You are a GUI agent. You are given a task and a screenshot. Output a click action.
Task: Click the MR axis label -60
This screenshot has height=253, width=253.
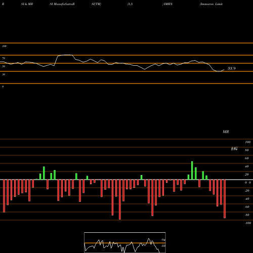click(x=247, y=207)
